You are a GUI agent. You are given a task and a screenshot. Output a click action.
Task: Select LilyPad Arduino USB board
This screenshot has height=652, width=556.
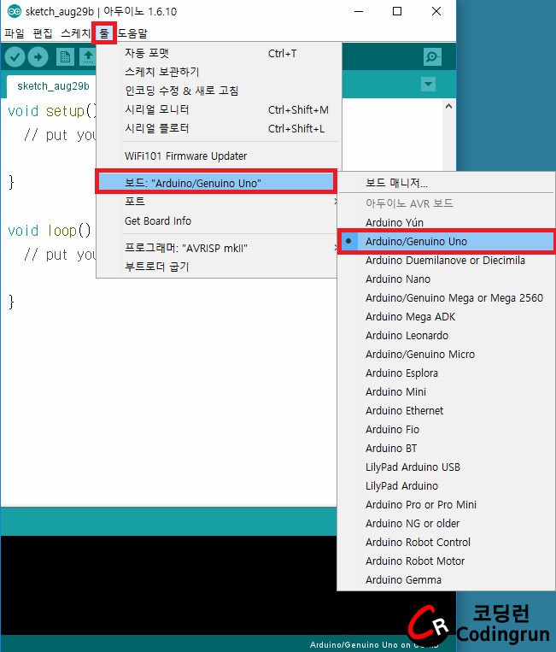(447, 467)
